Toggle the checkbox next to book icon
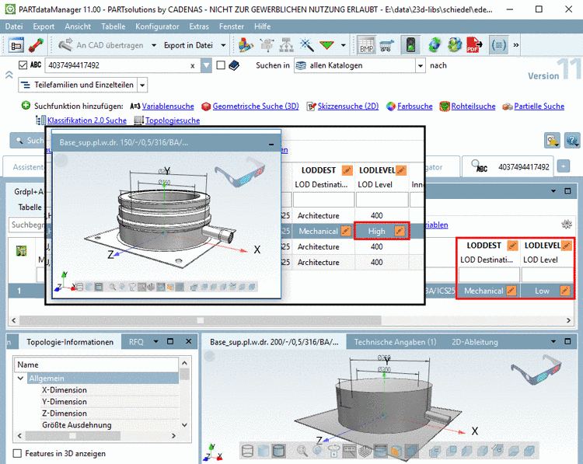The width and height of the screenshot is (583, 464). tap(221, 65)
